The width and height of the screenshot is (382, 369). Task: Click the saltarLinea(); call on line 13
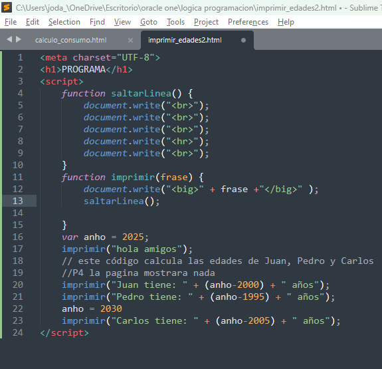[122, 201]
